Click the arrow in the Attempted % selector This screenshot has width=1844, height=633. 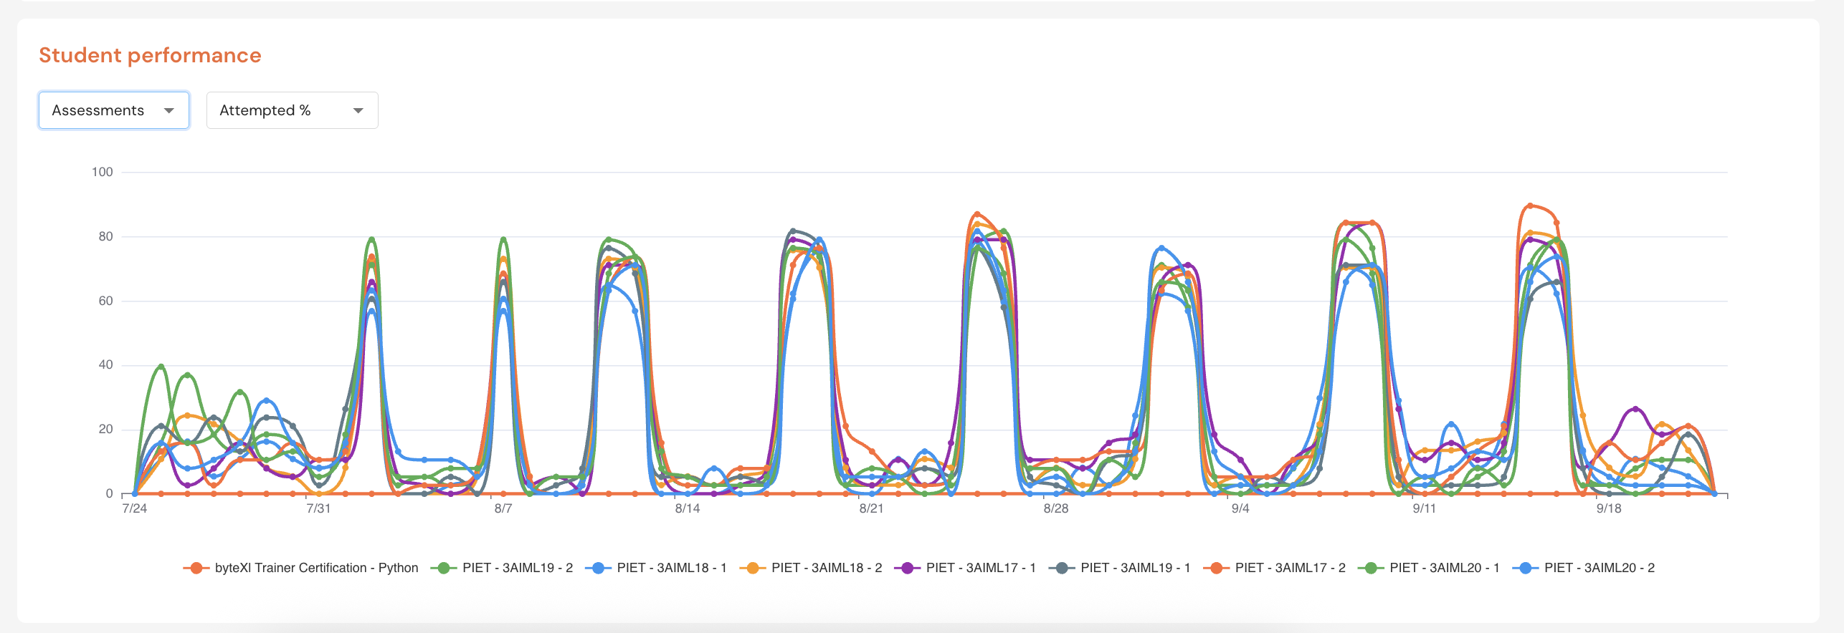point(358,110)
